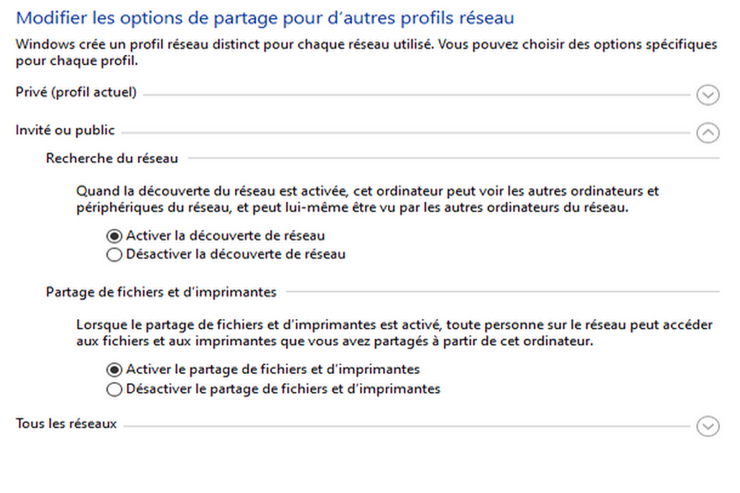This screenshot has width=740, height=493.
Task: Click the Privé (profil actuel) section label
Action: [76, 93]
